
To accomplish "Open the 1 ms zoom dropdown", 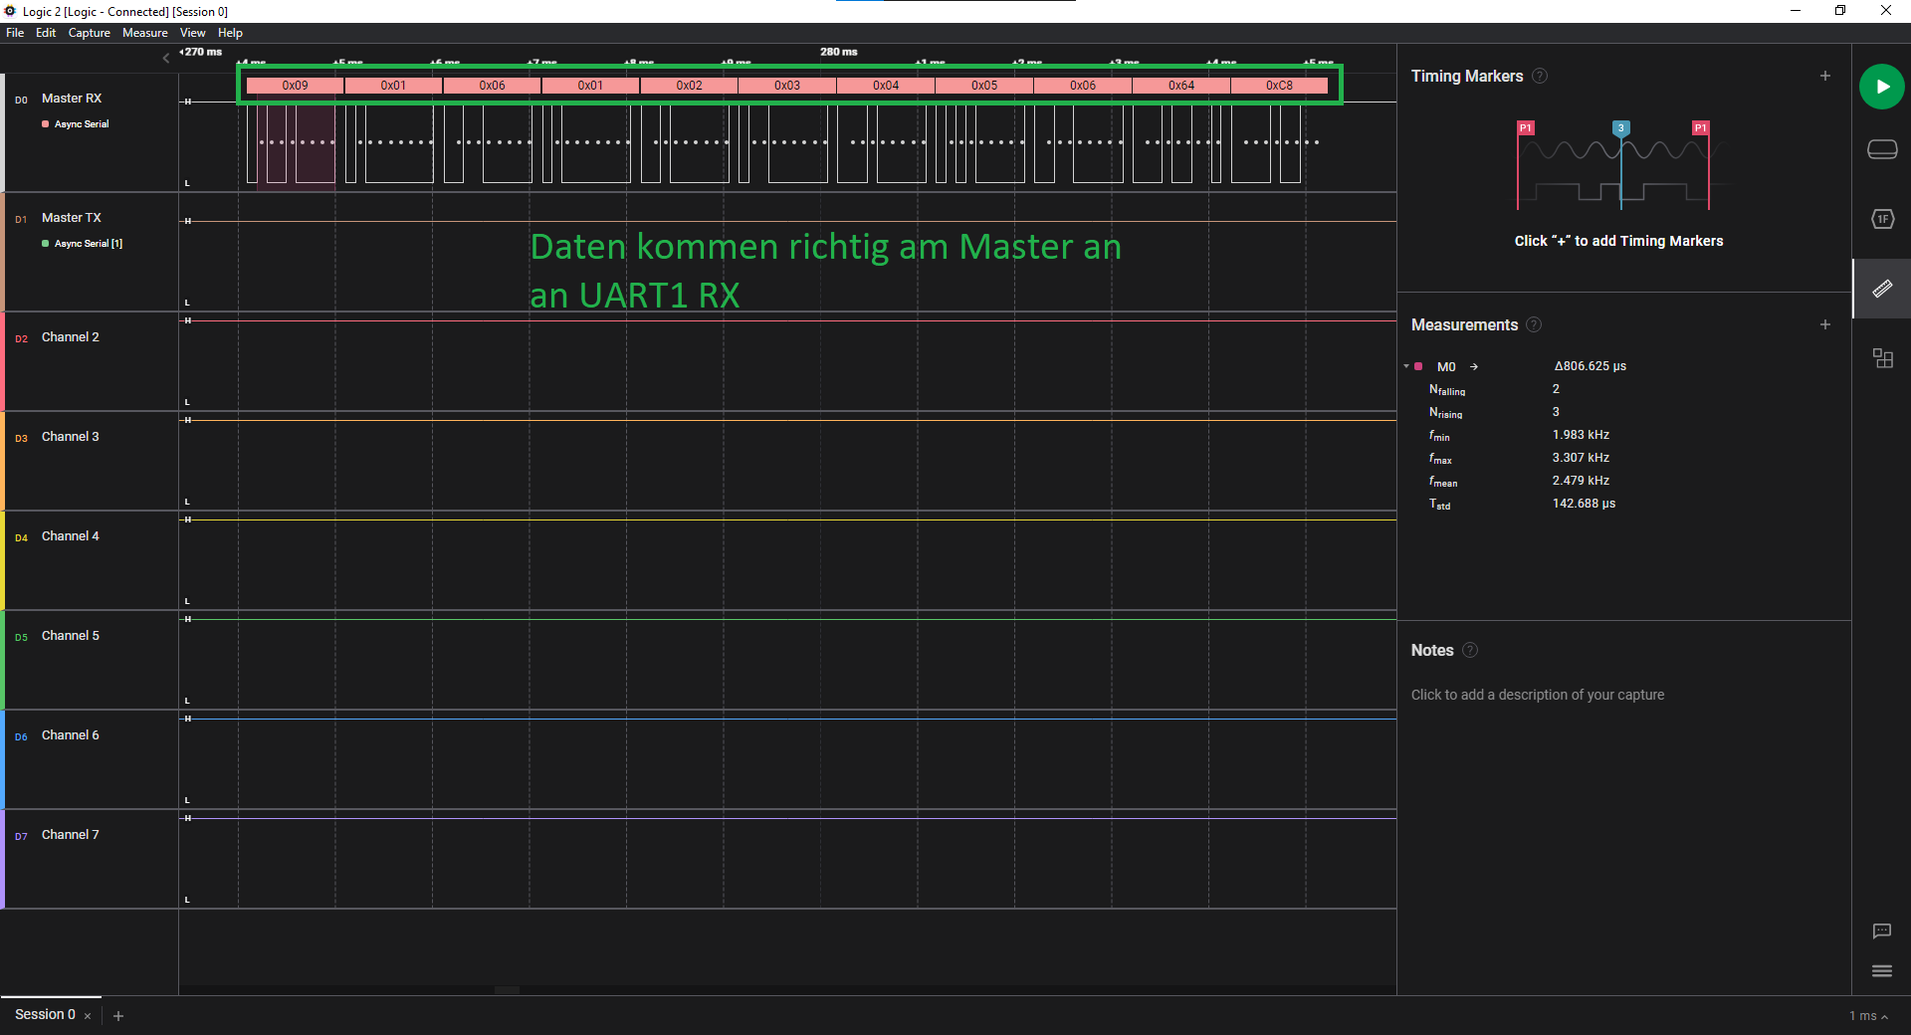I will click(x=1868, y=1016).
